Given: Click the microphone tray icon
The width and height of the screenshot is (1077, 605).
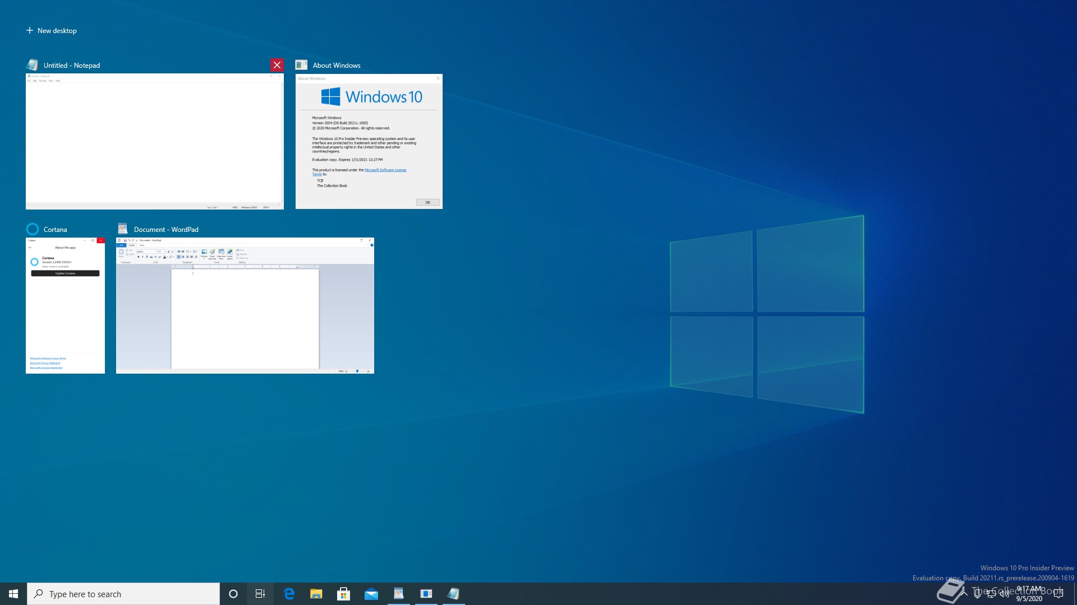Looking at the screenshot, I should point(978,594).
